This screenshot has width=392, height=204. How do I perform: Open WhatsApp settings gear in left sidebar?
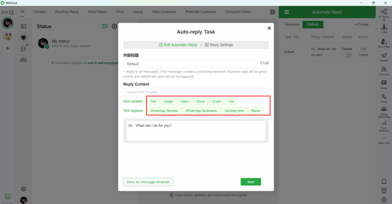click(23, 189)
